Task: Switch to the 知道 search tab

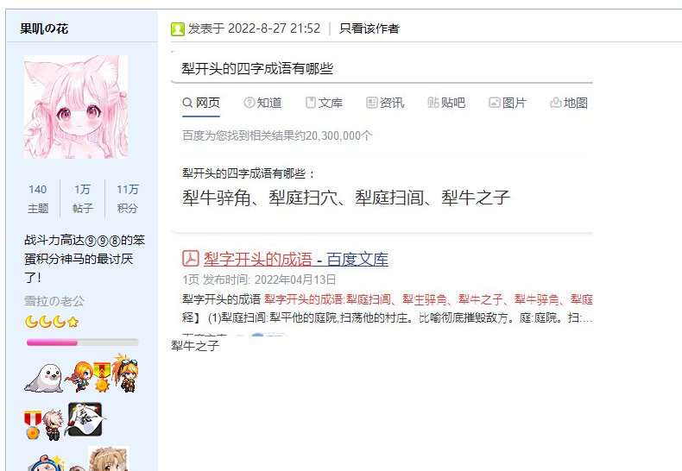Action: click(x=262, y=103)
